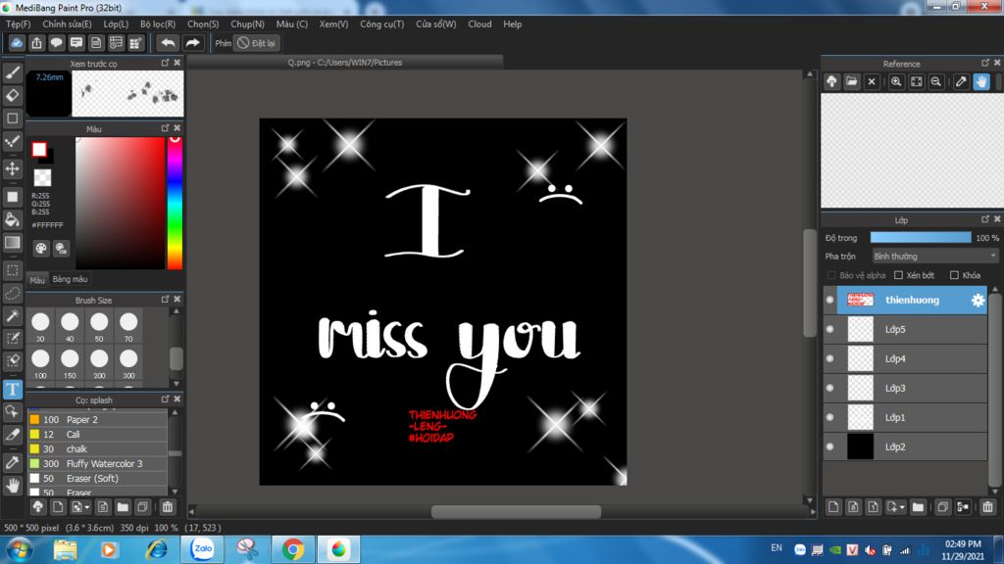The image size is (1004, 564).
Task: Pop out the Lớp layer panel
Action: [x=985, y=219]
